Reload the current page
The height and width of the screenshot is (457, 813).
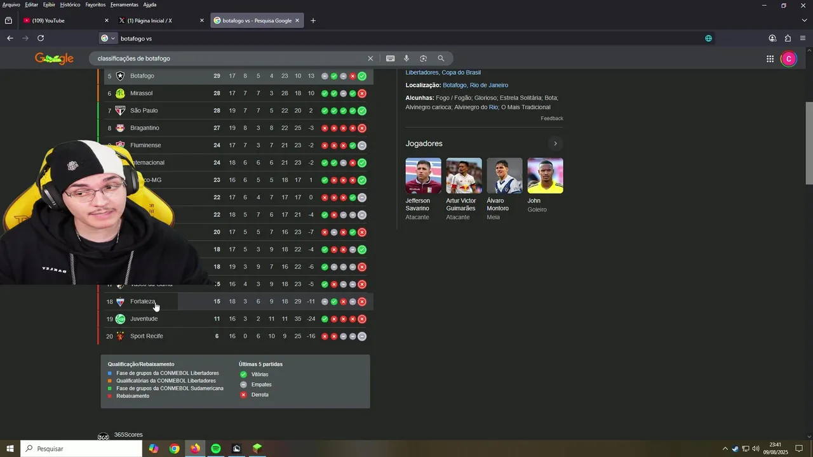41,38
